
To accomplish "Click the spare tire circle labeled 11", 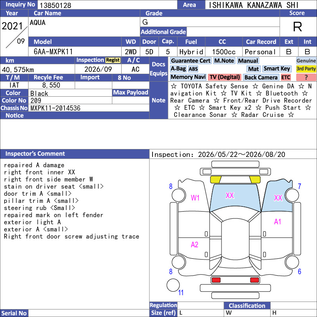I will [173, 285].
